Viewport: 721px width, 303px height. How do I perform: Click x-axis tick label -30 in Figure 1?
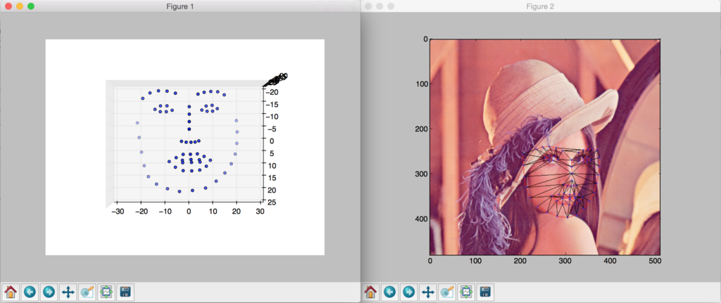[x=118, y=212]
